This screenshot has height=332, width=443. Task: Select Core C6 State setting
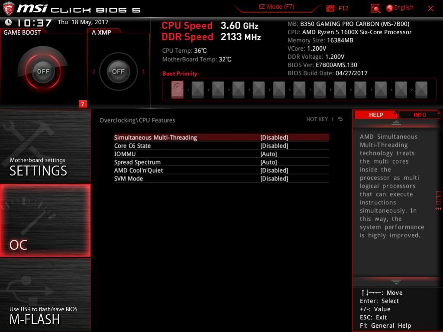(222, 146)
